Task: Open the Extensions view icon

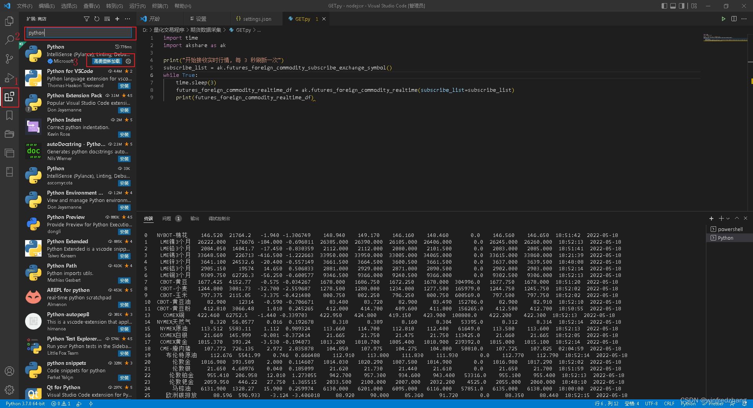Action: coord(9,97)
